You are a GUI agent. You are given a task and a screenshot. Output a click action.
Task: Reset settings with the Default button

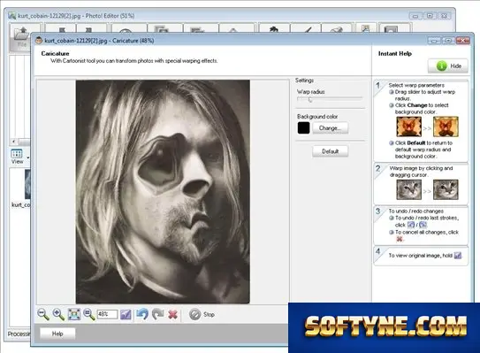tap(331, 151)
